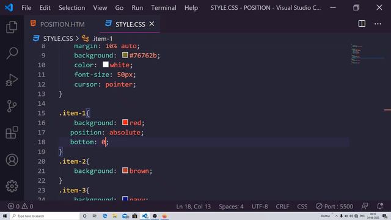Screen dimensions: 391x220
Task: Open the Go menu
Action: tap(119, 8)
